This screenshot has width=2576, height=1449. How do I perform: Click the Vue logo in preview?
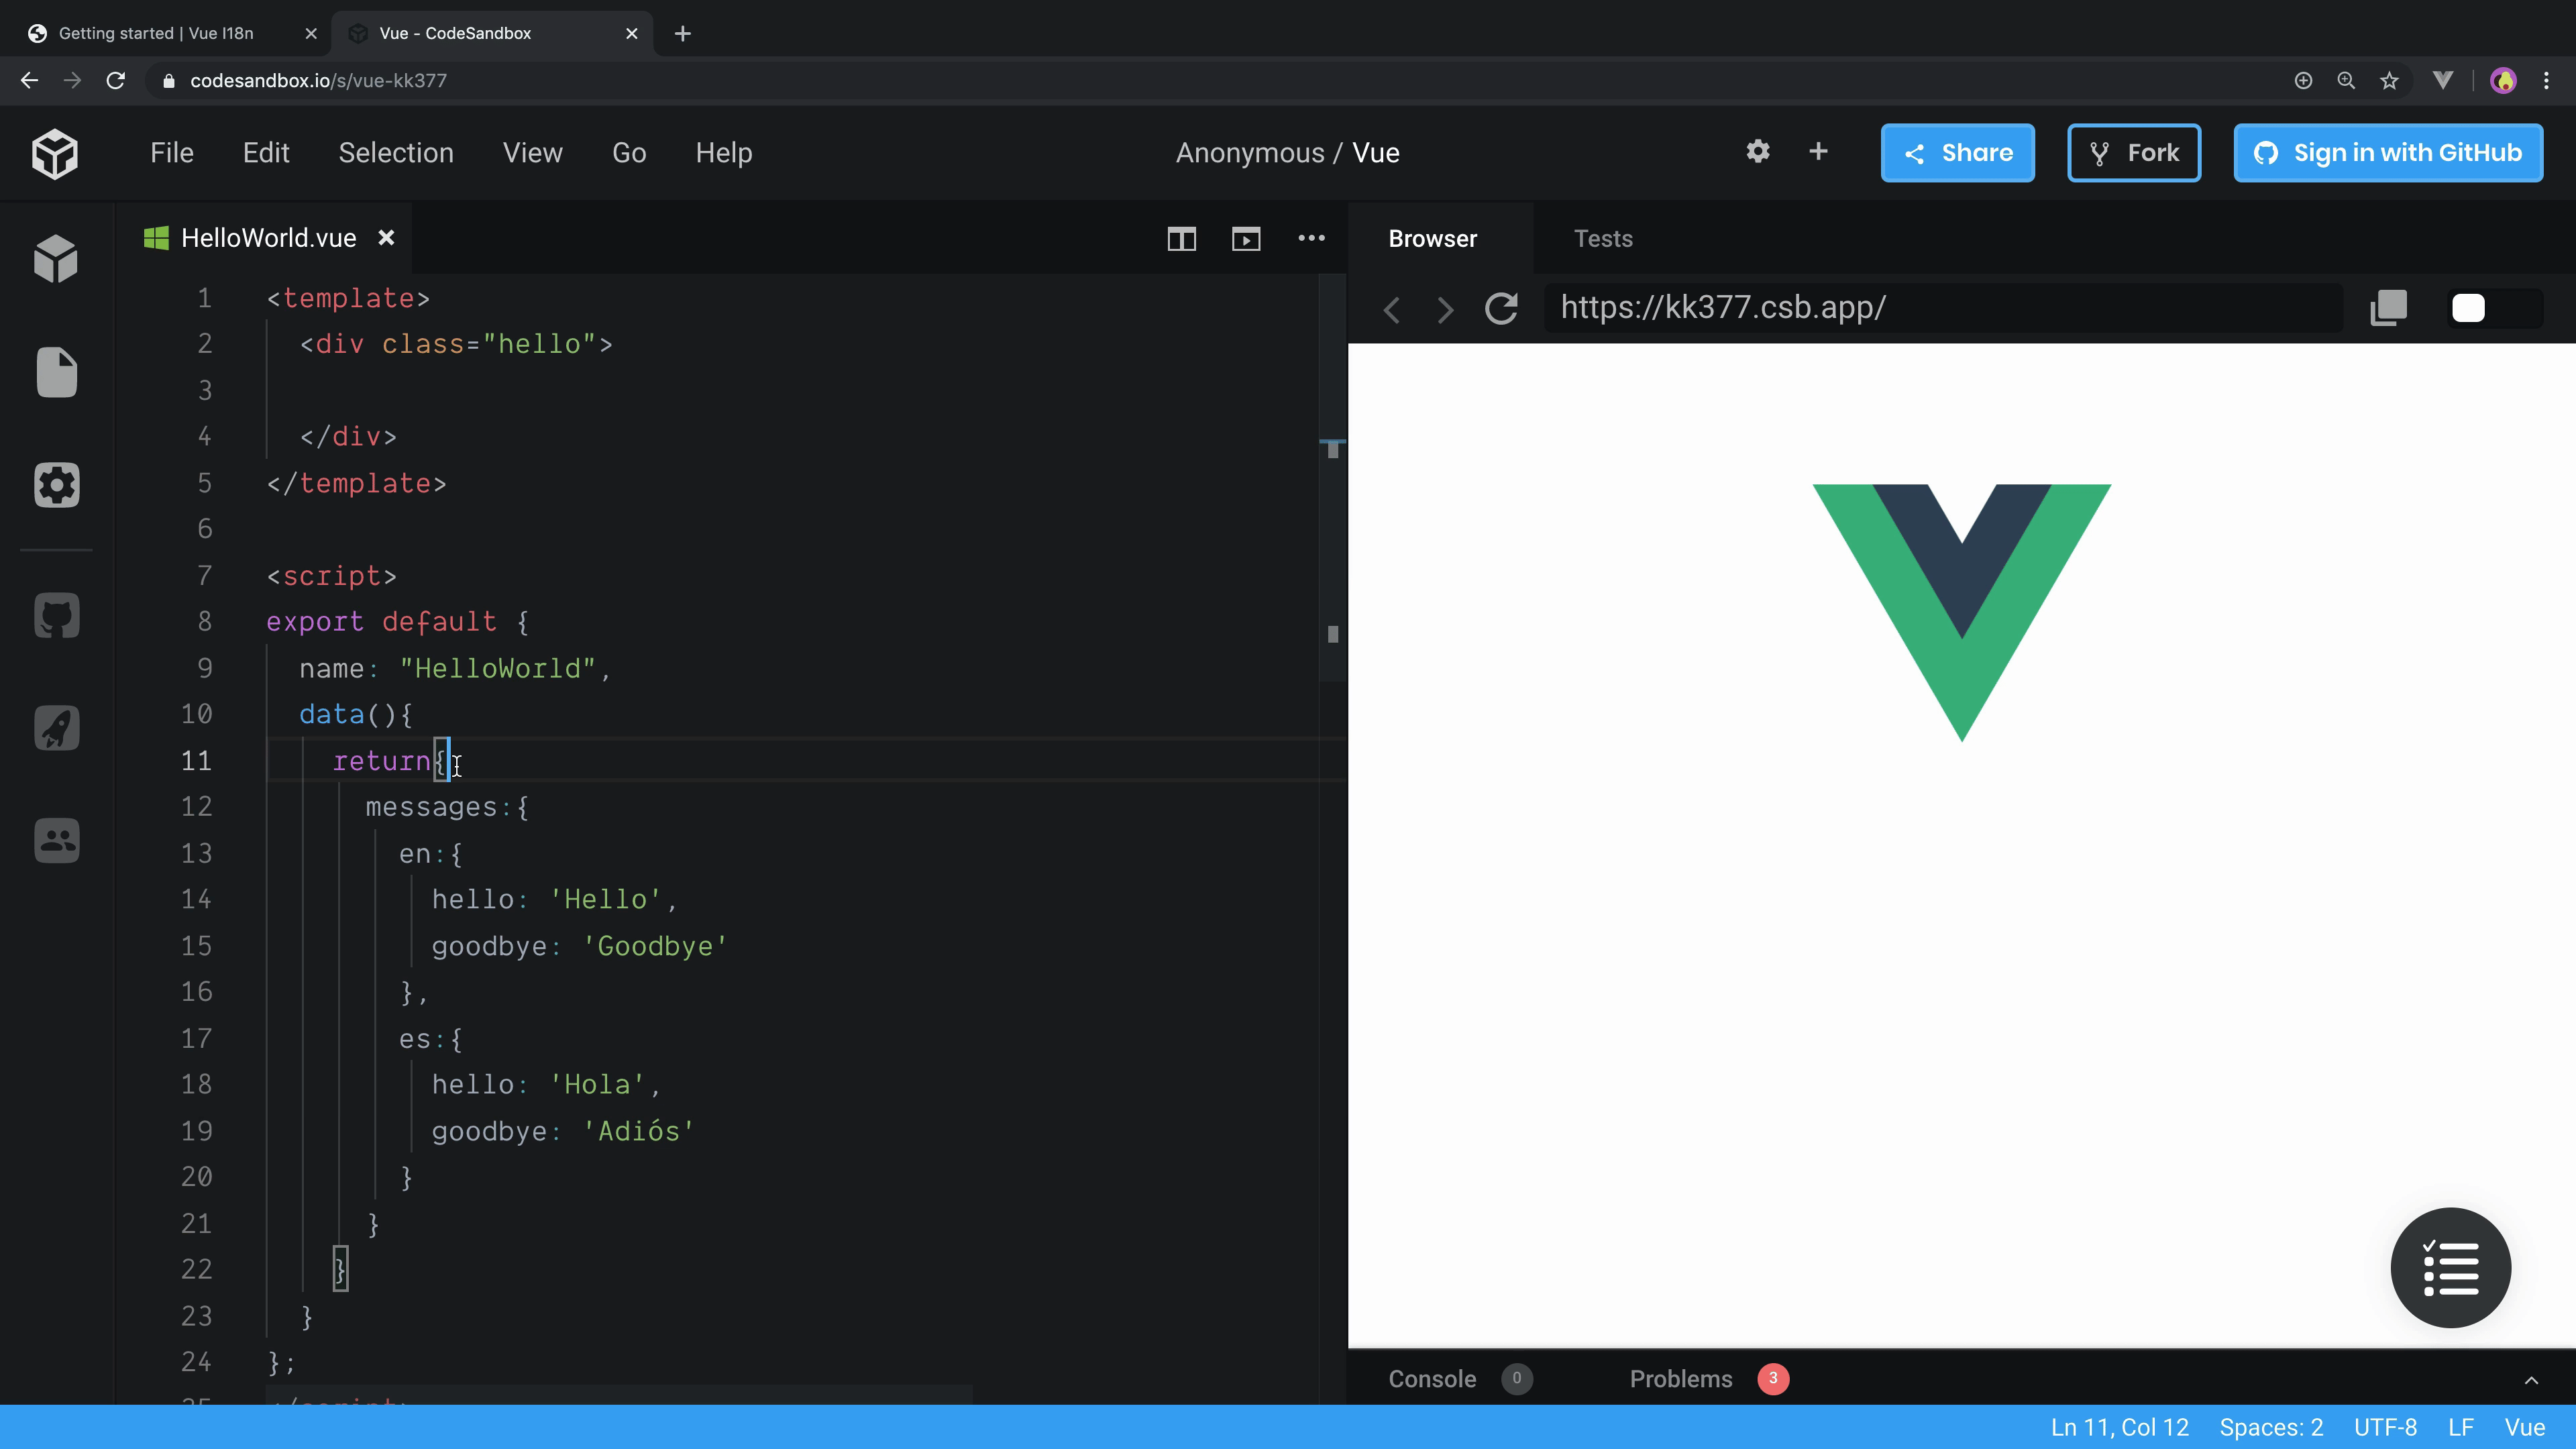[x=1961, y=613]
